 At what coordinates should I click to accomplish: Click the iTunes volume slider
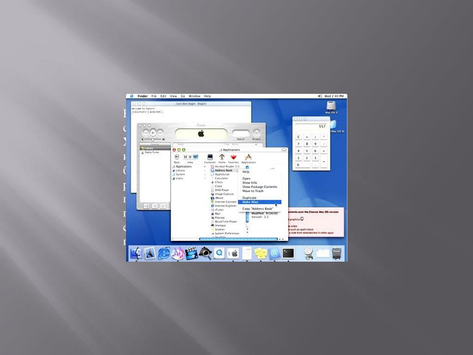[153, 139]
